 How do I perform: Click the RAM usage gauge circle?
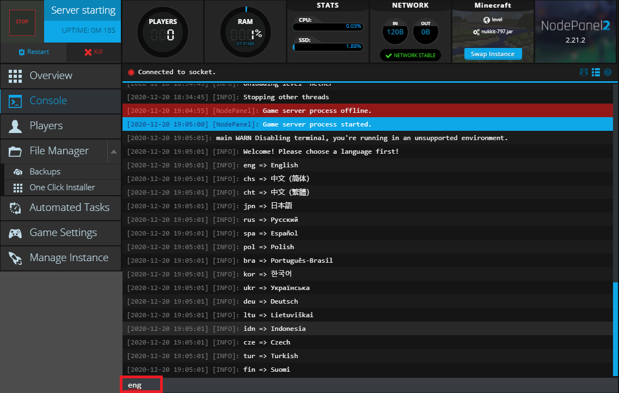245,32
